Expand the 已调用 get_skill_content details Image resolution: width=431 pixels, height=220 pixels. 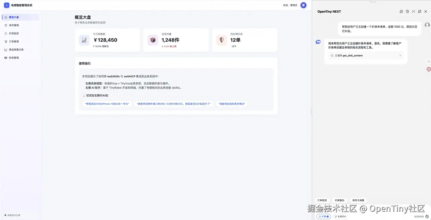(366, 56)
